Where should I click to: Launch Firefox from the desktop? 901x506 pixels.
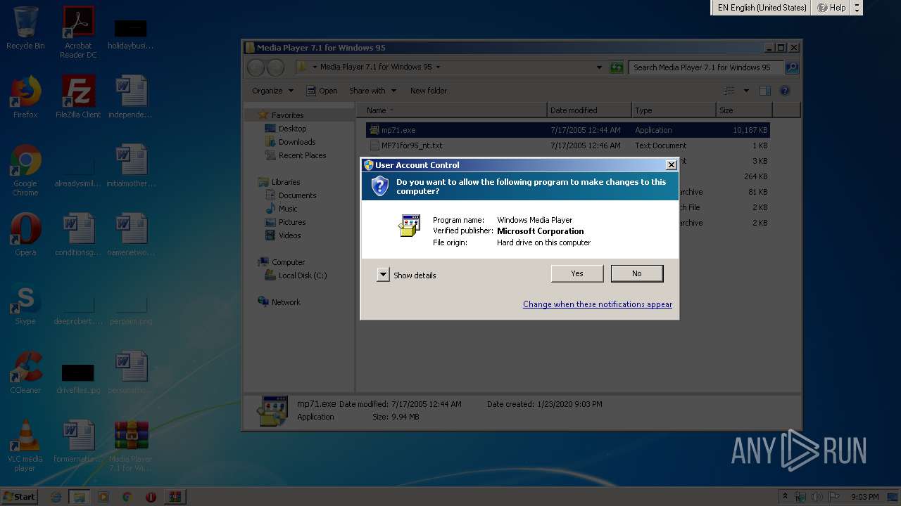point(25,97)
